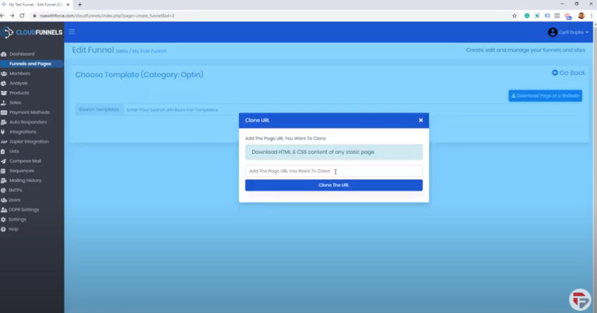The height and width of the screenshot is (313, 597).
Task: Open Payment Methods card icon
Action: [x=4, y=112]
